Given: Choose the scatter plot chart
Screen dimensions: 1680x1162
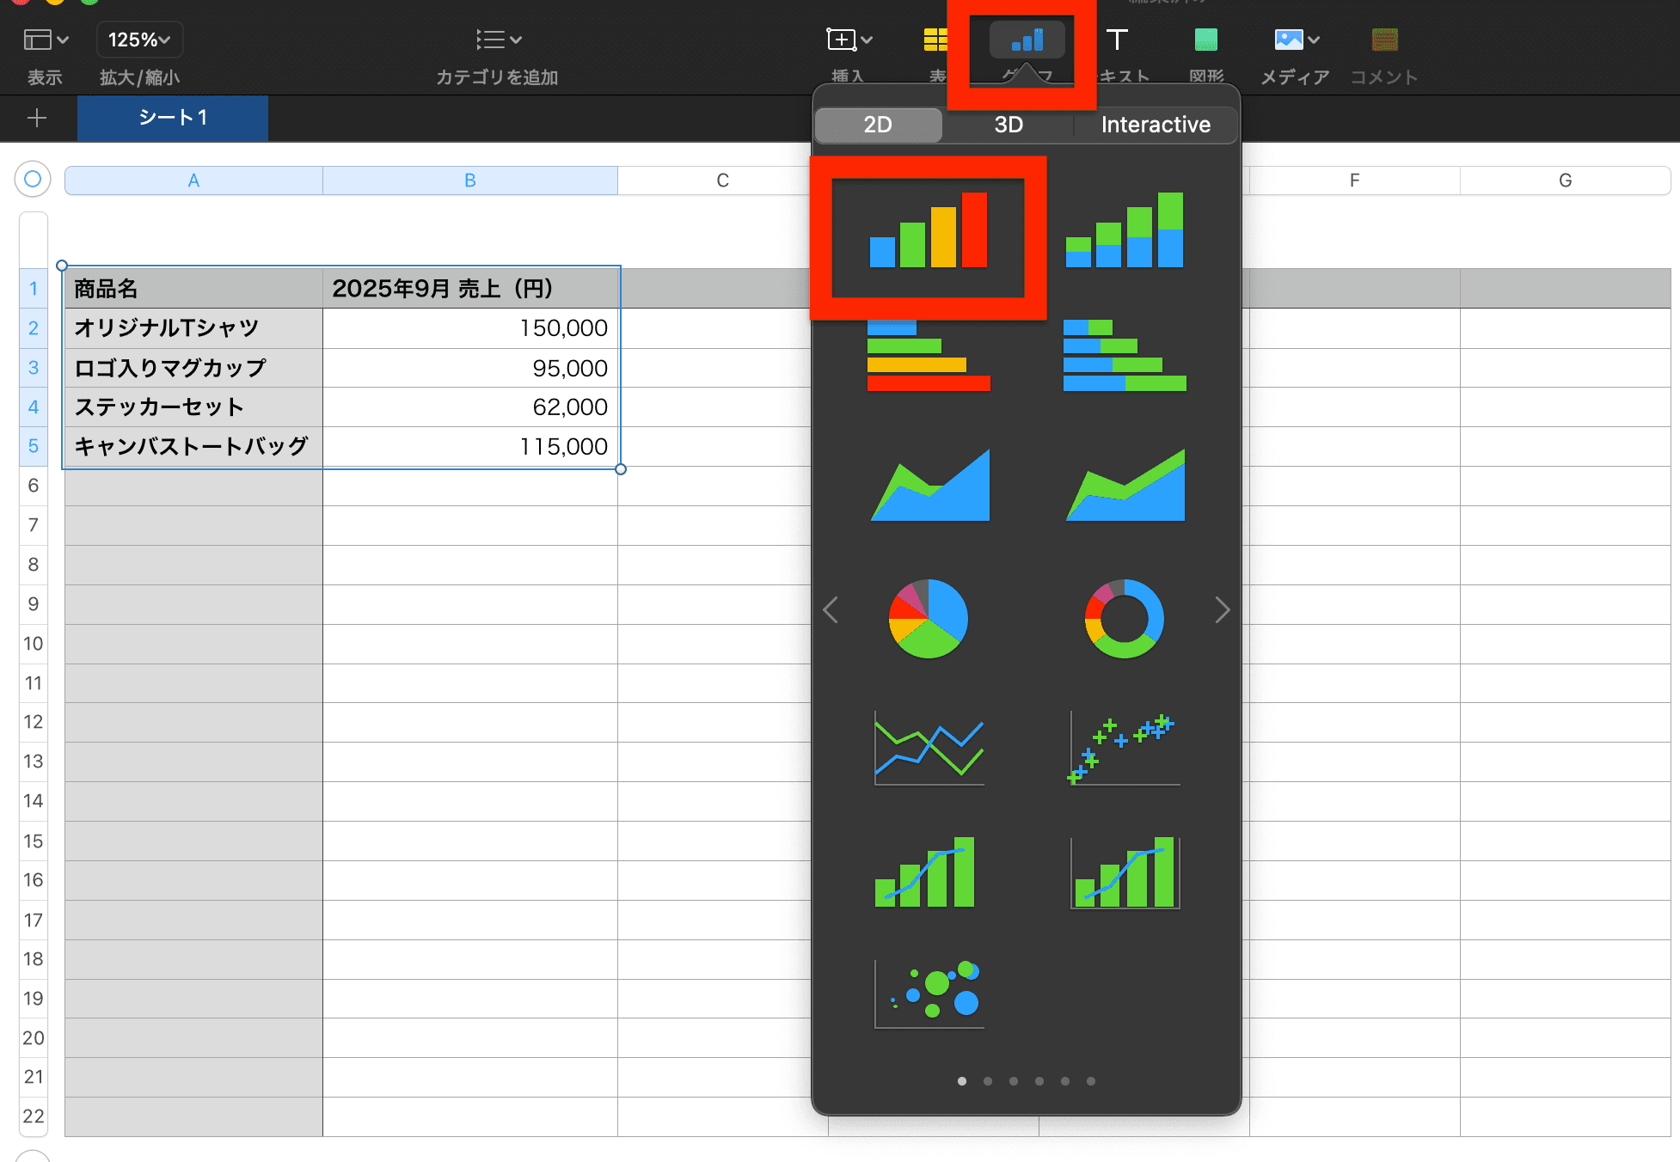Looking at the screenshot, I should tap(1124, 747).
